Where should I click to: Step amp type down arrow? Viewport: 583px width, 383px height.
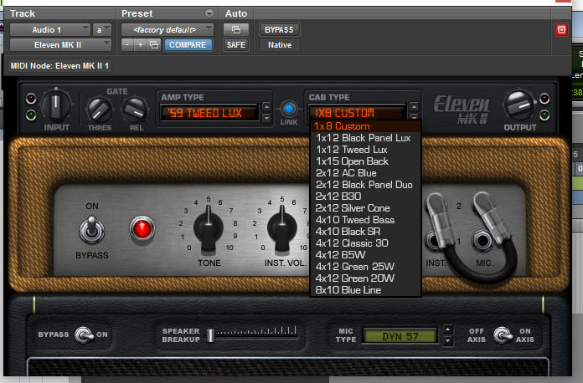coord(266,118)
